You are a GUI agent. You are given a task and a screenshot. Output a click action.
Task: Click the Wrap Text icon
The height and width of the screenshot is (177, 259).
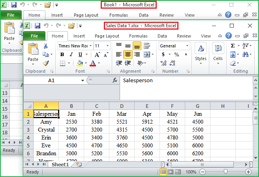pyautogui.click(x=147, y=46)
